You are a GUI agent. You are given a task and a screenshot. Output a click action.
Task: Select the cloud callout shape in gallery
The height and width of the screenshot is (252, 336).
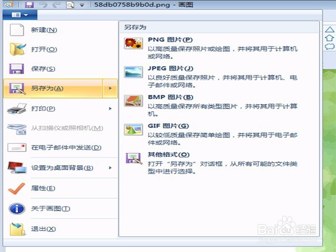[x=330, y=46]
